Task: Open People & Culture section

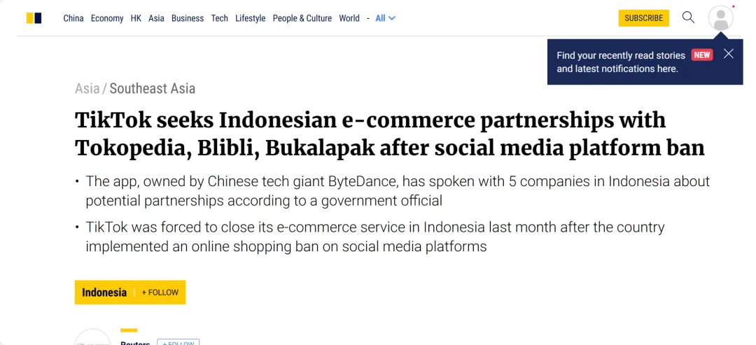Action: pyautogui.click(x=302, y=18)
